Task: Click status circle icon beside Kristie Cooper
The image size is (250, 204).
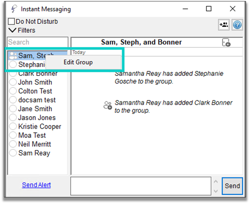Action: (13, 126)
